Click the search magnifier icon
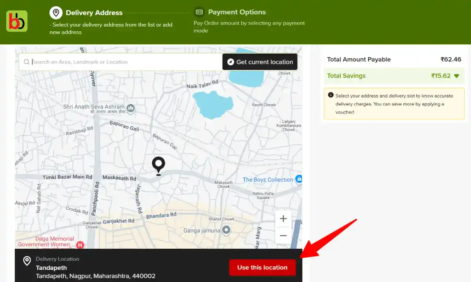The image size is (471, 282). [26, 62]
